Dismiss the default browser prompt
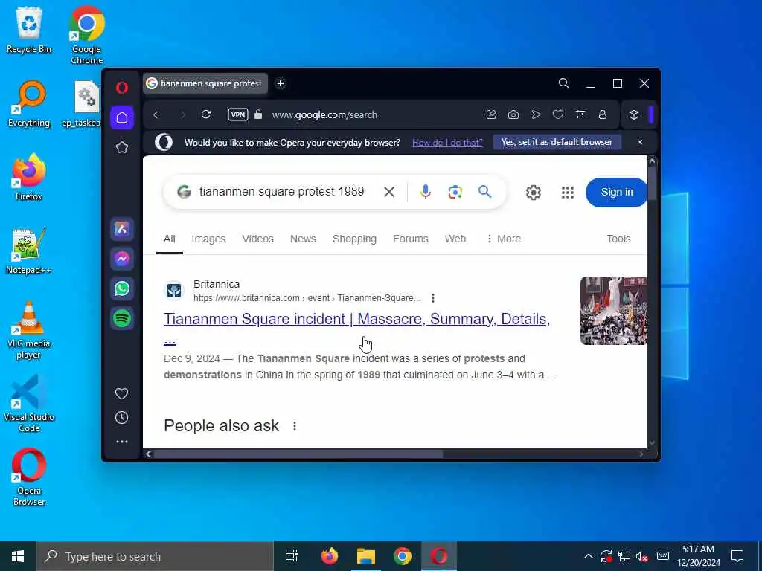The height and width of the screenshot is (571, 762). point(639,142)
